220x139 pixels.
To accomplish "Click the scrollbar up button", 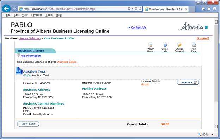I will [216, 22].
